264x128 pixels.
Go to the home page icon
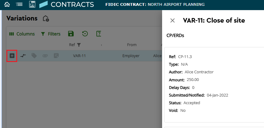7,5
